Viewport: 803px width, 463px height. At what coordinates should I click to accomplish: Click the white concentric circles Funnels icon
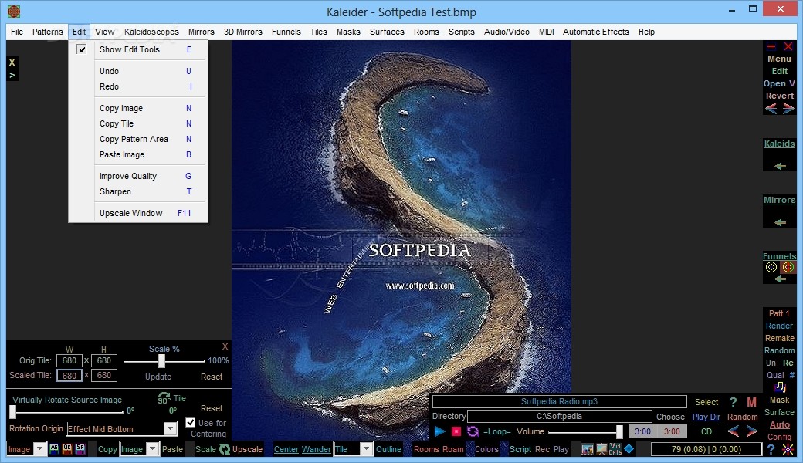point(771,267)
